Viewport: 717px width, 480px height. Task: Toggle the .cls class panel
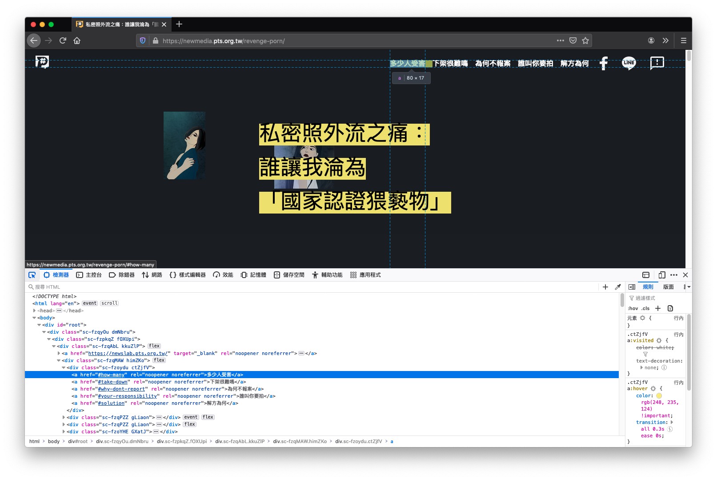pyautogui.click(x=645, y=308)
